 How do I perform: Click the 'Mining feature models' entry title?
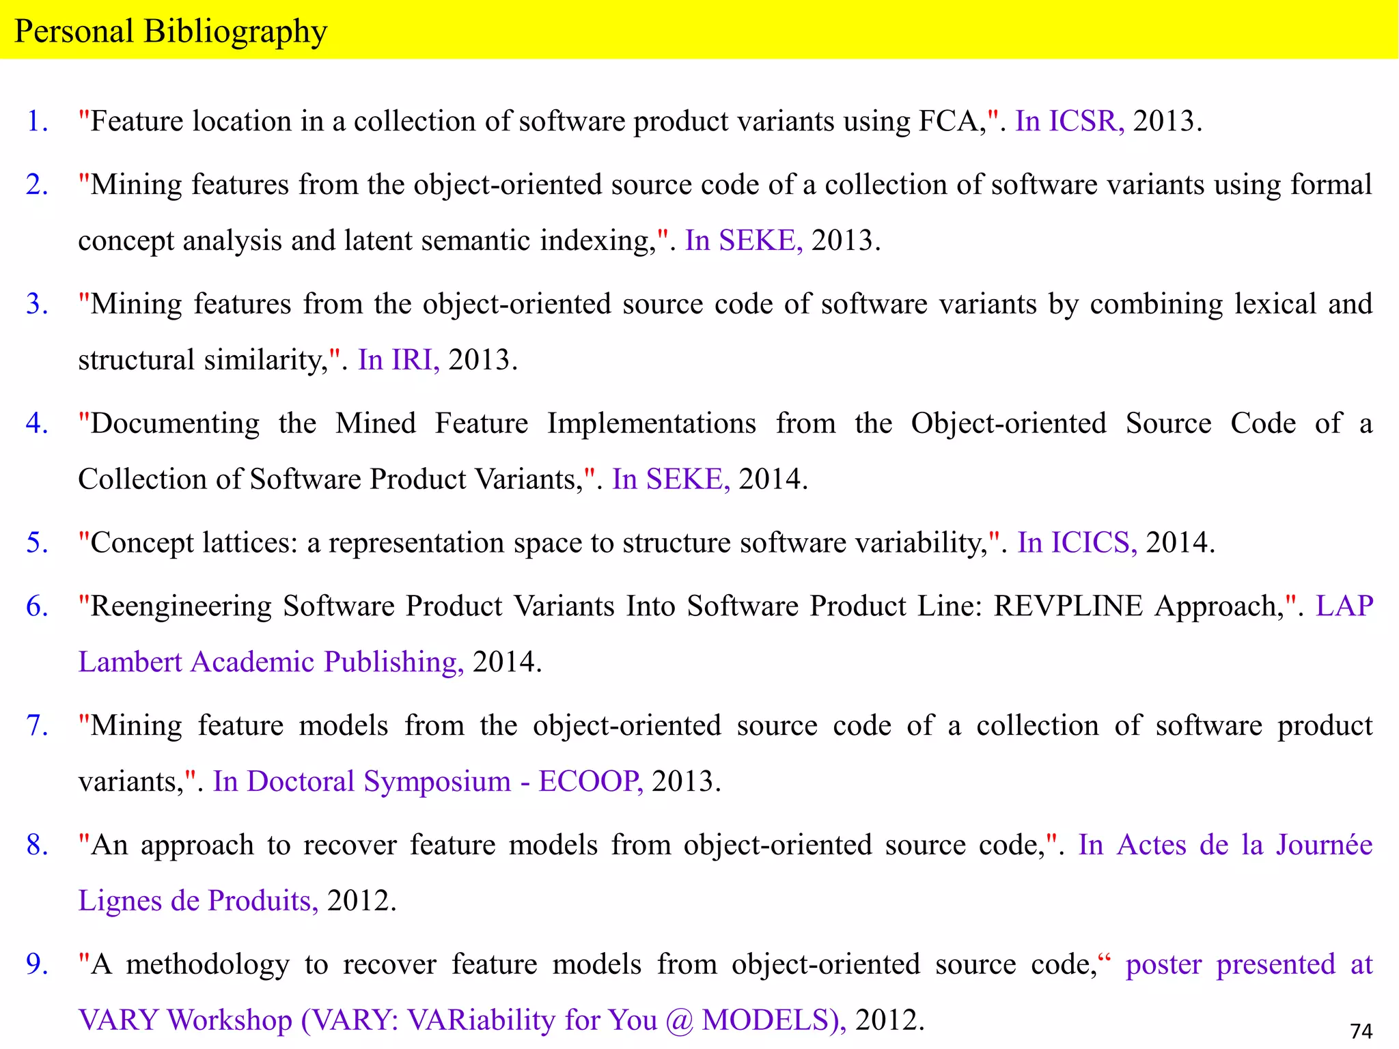point(725,726)
